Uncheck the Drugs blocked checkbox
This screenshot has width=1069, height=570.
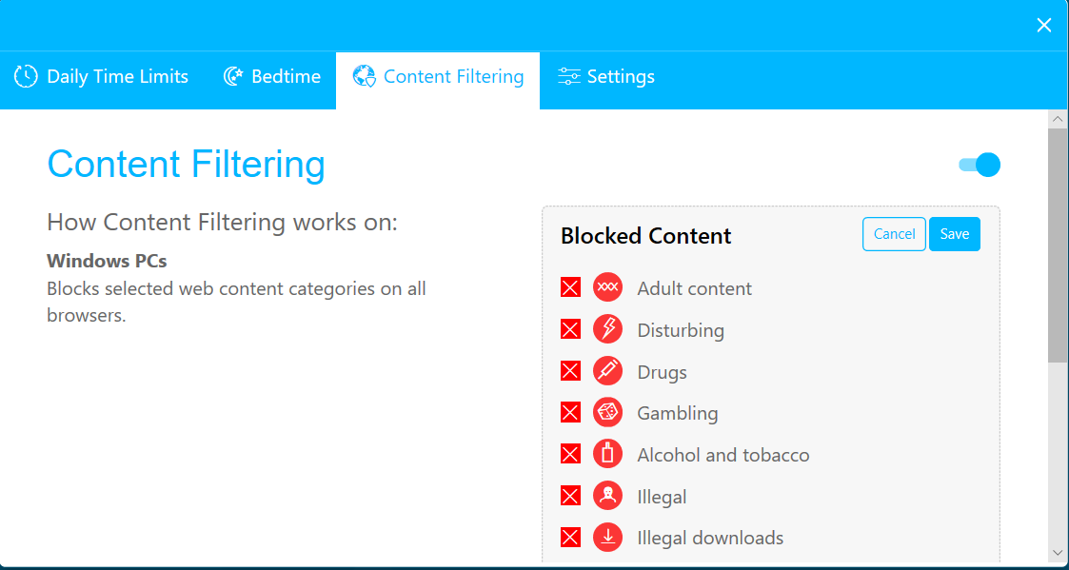(569, 370)
